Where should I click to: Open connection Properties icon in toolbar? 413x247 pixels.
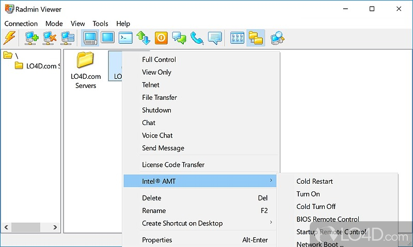(x=68, y=38)
